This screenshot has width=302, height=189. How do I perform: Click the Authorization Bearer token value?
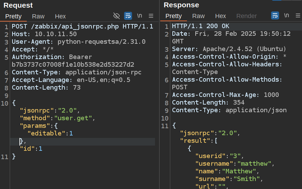73,65
